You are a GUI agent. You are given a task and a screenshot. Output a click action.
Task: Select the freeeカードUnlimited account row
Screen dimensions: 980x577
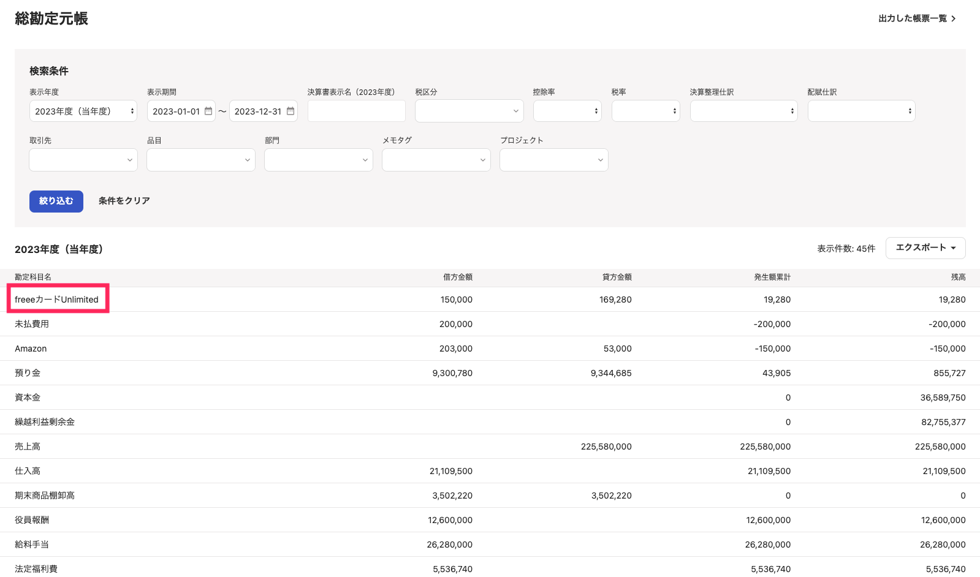pos(57,300)
